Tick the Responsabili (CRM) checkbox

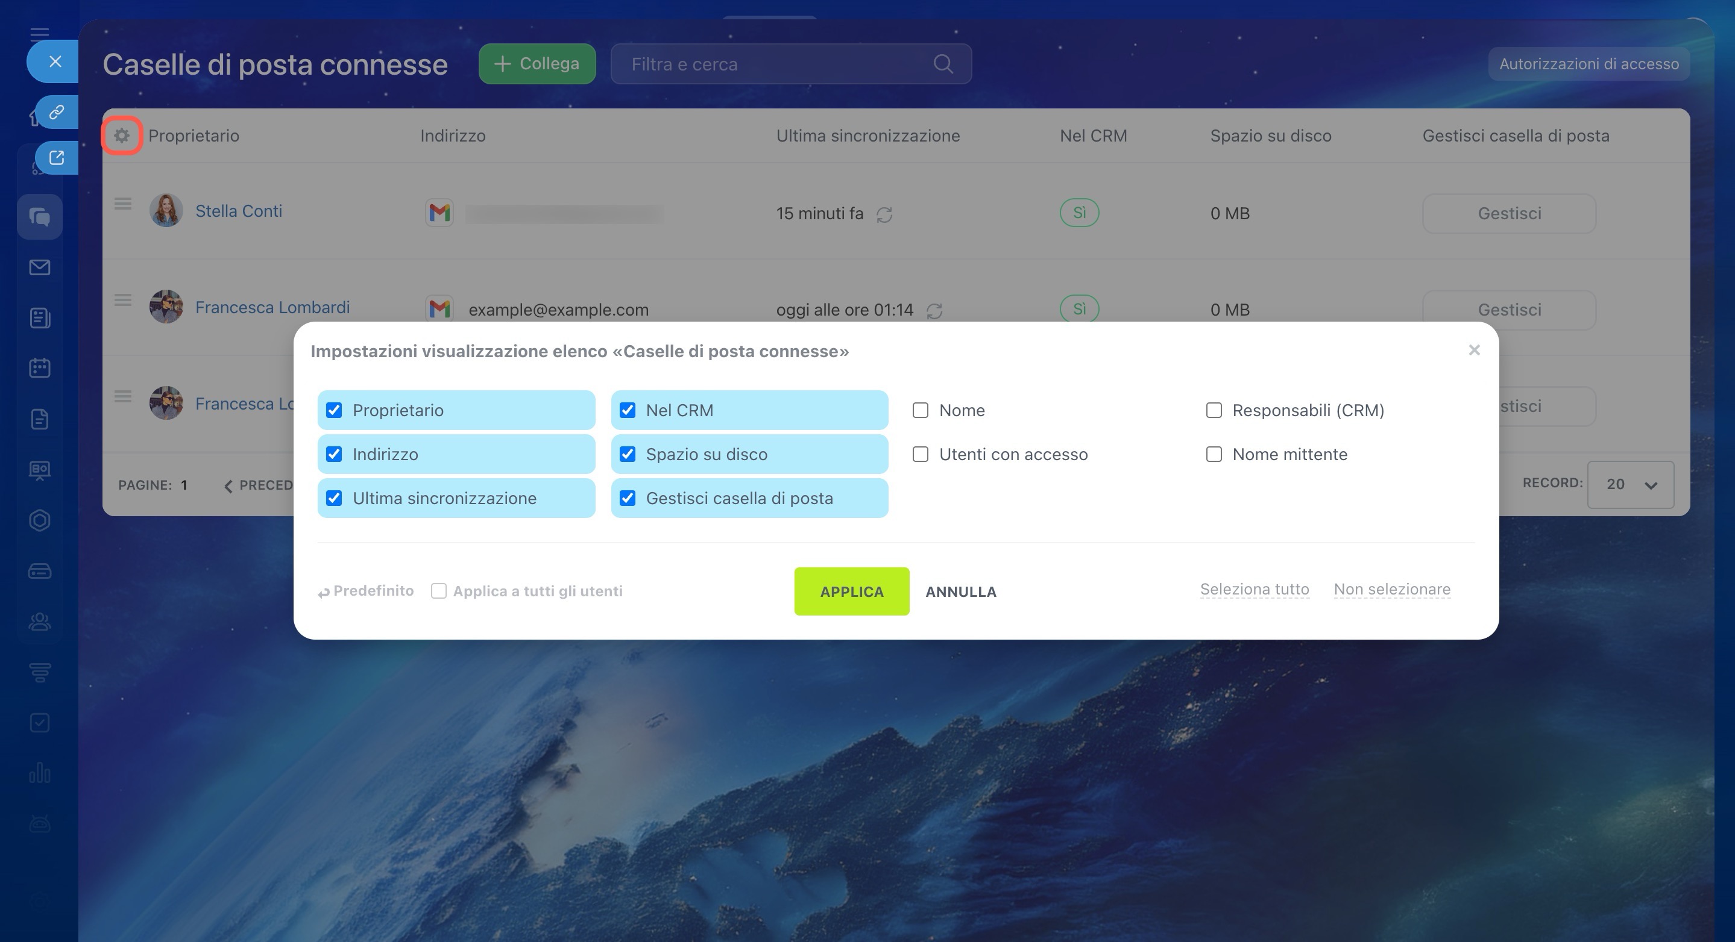pos(1214,410)
